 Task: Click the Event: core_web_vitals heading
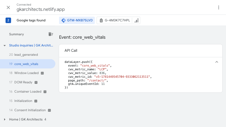click(x=82, y=37)
